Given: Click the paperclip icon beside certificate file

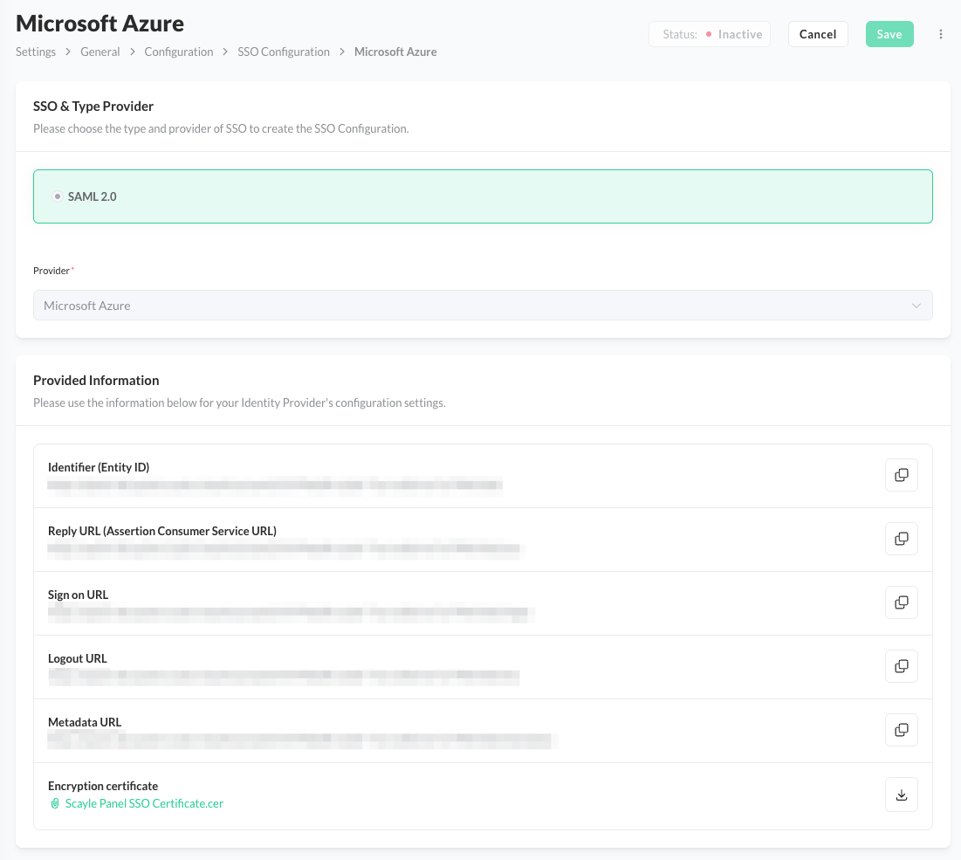Looking at the screenshot, I should pyautogui.click(x=55, y=804).
